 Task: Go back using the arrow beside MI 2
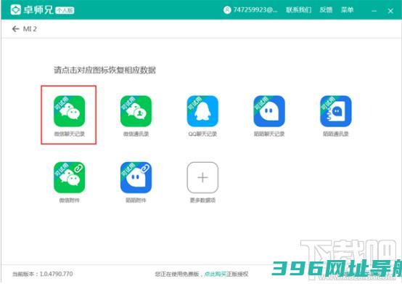tap(16, 29)
